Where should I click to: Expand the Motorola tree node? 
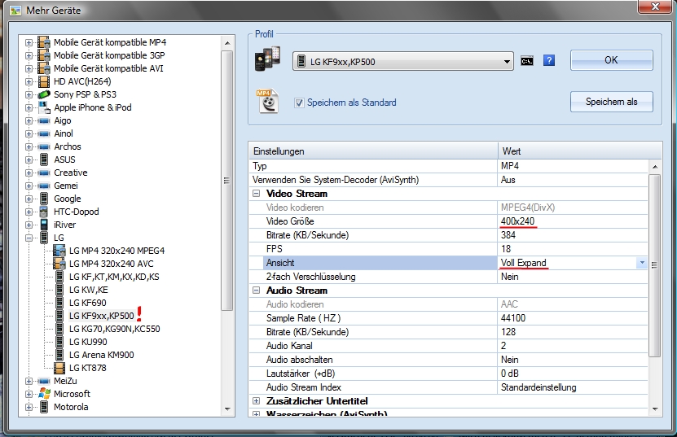[x=29, y=407]
